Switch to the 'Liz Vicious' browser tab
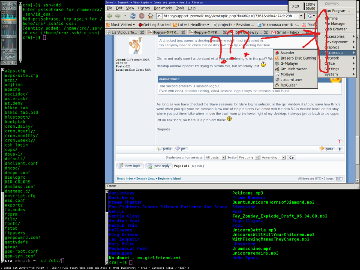 click(124, 32)
